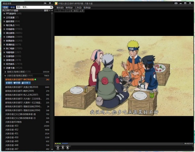Click the scroll-up arrow of the channel list

pos(52,10)
